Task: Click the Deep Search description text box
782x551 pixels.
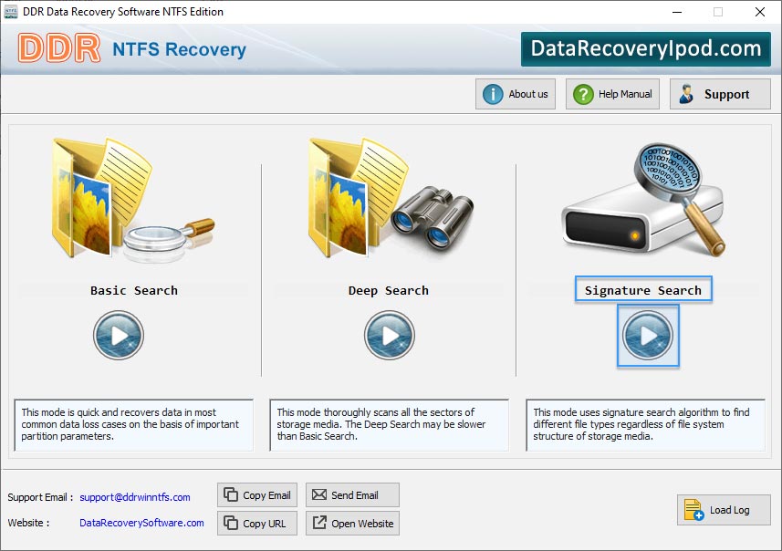Action: (x=389, y=425)
